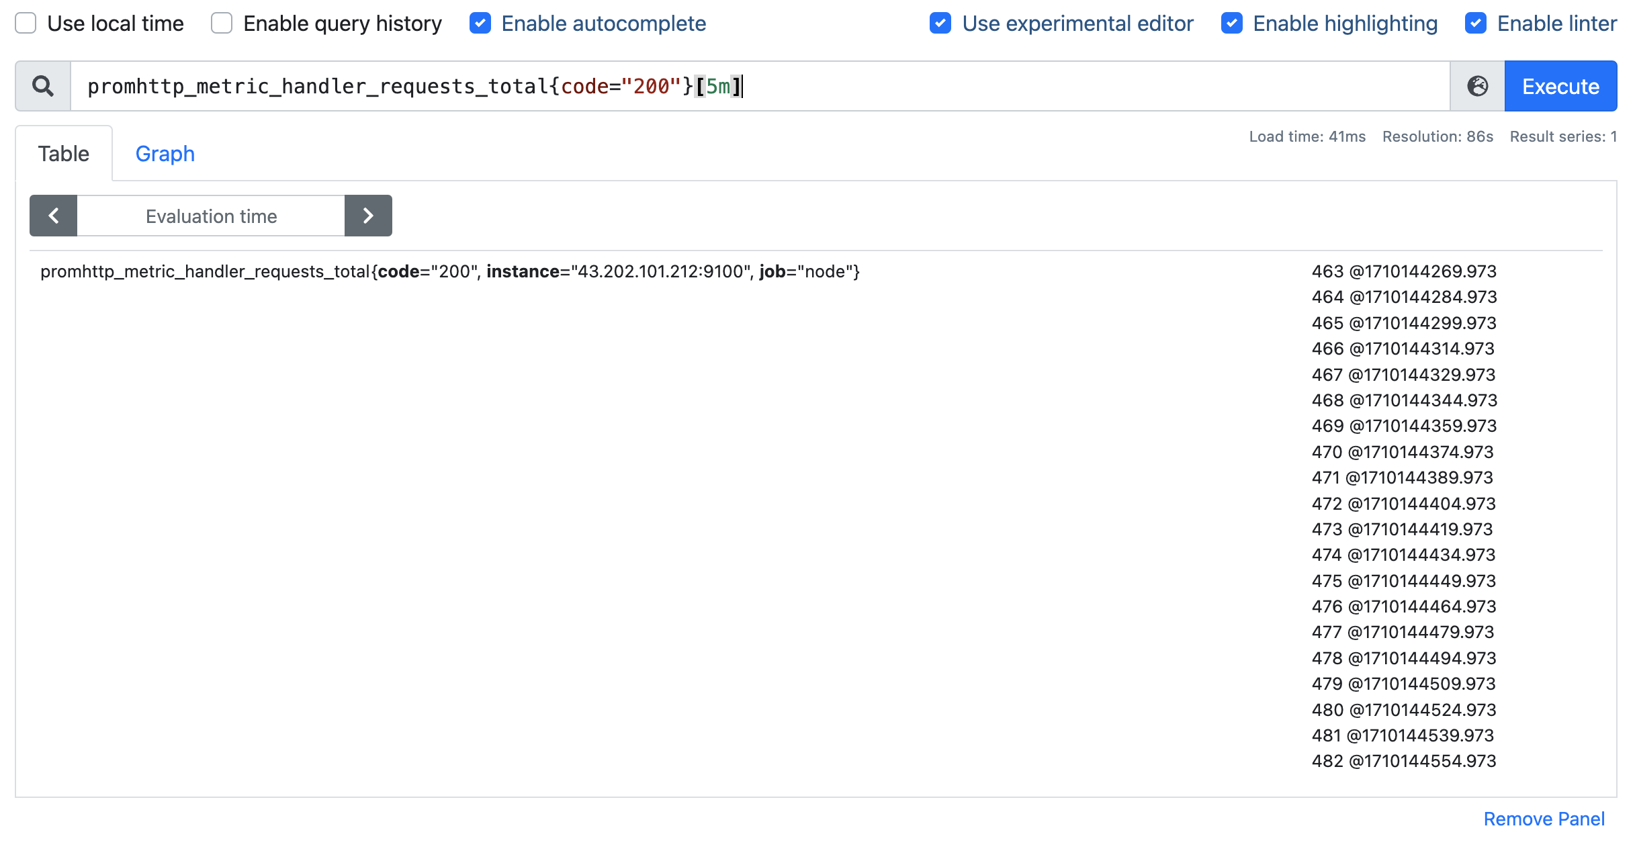1635x857 pixels.
Task: Toggle the Enable linter checkbox
Action: [x=1476, y=24]
